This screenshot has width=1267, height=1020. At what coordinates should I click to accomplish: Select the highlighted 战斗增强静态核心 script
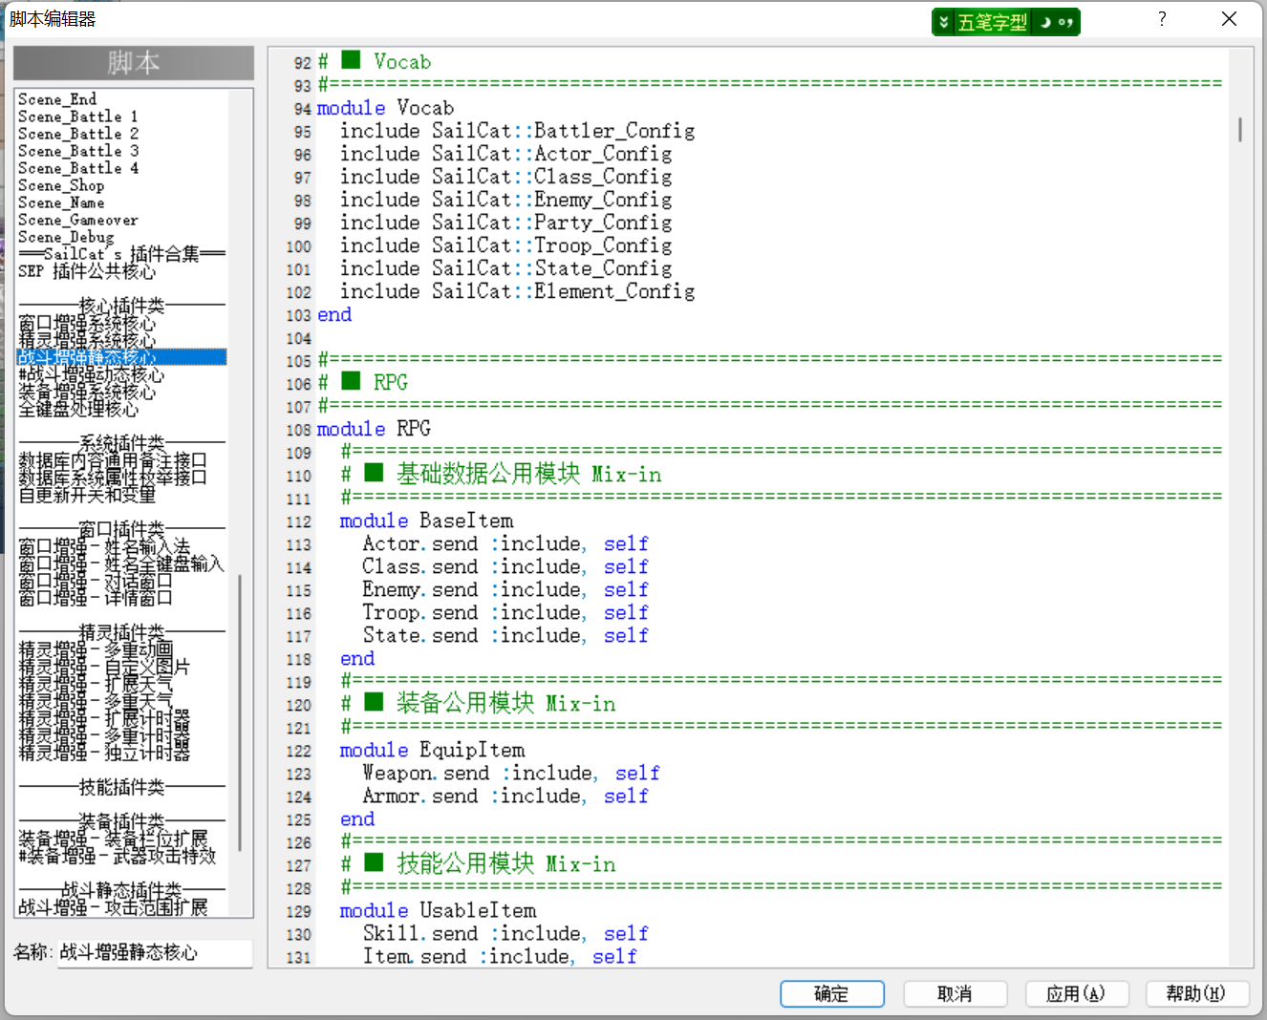[122, 357]
